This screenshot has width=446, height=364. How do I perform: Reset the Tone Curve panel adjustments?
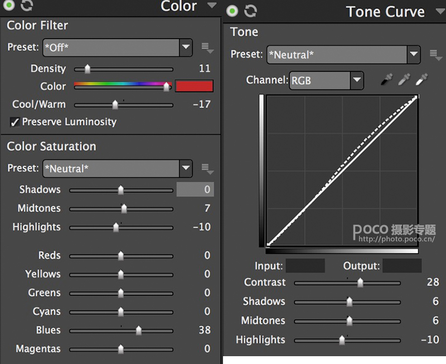(x=250, y=11)
